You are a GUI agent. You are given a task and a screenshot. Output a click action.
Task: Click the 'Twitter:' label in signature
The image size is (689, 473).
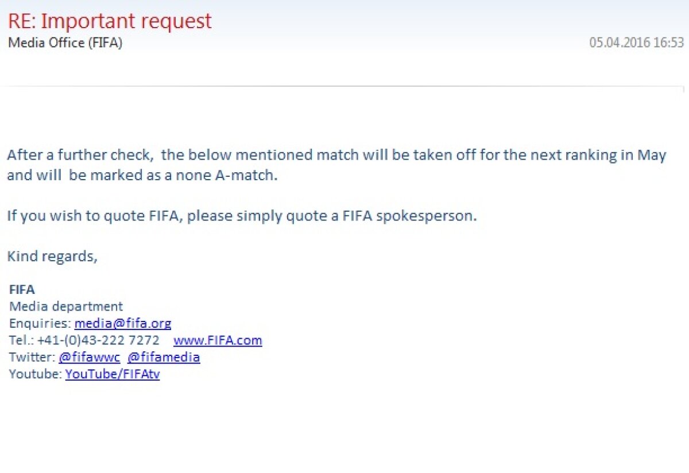(32, 358)
